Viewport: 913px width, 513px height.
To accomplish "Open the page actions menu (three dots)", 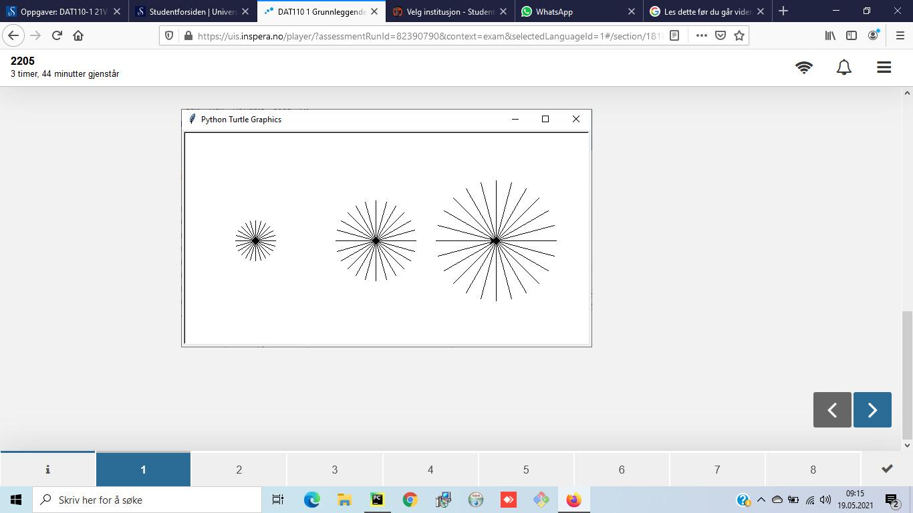I will [700, 35].
